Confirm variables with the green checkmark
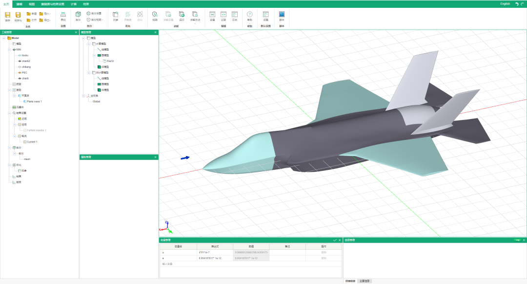Viewport: 527px width, 284px height. [x=335, y=240]
